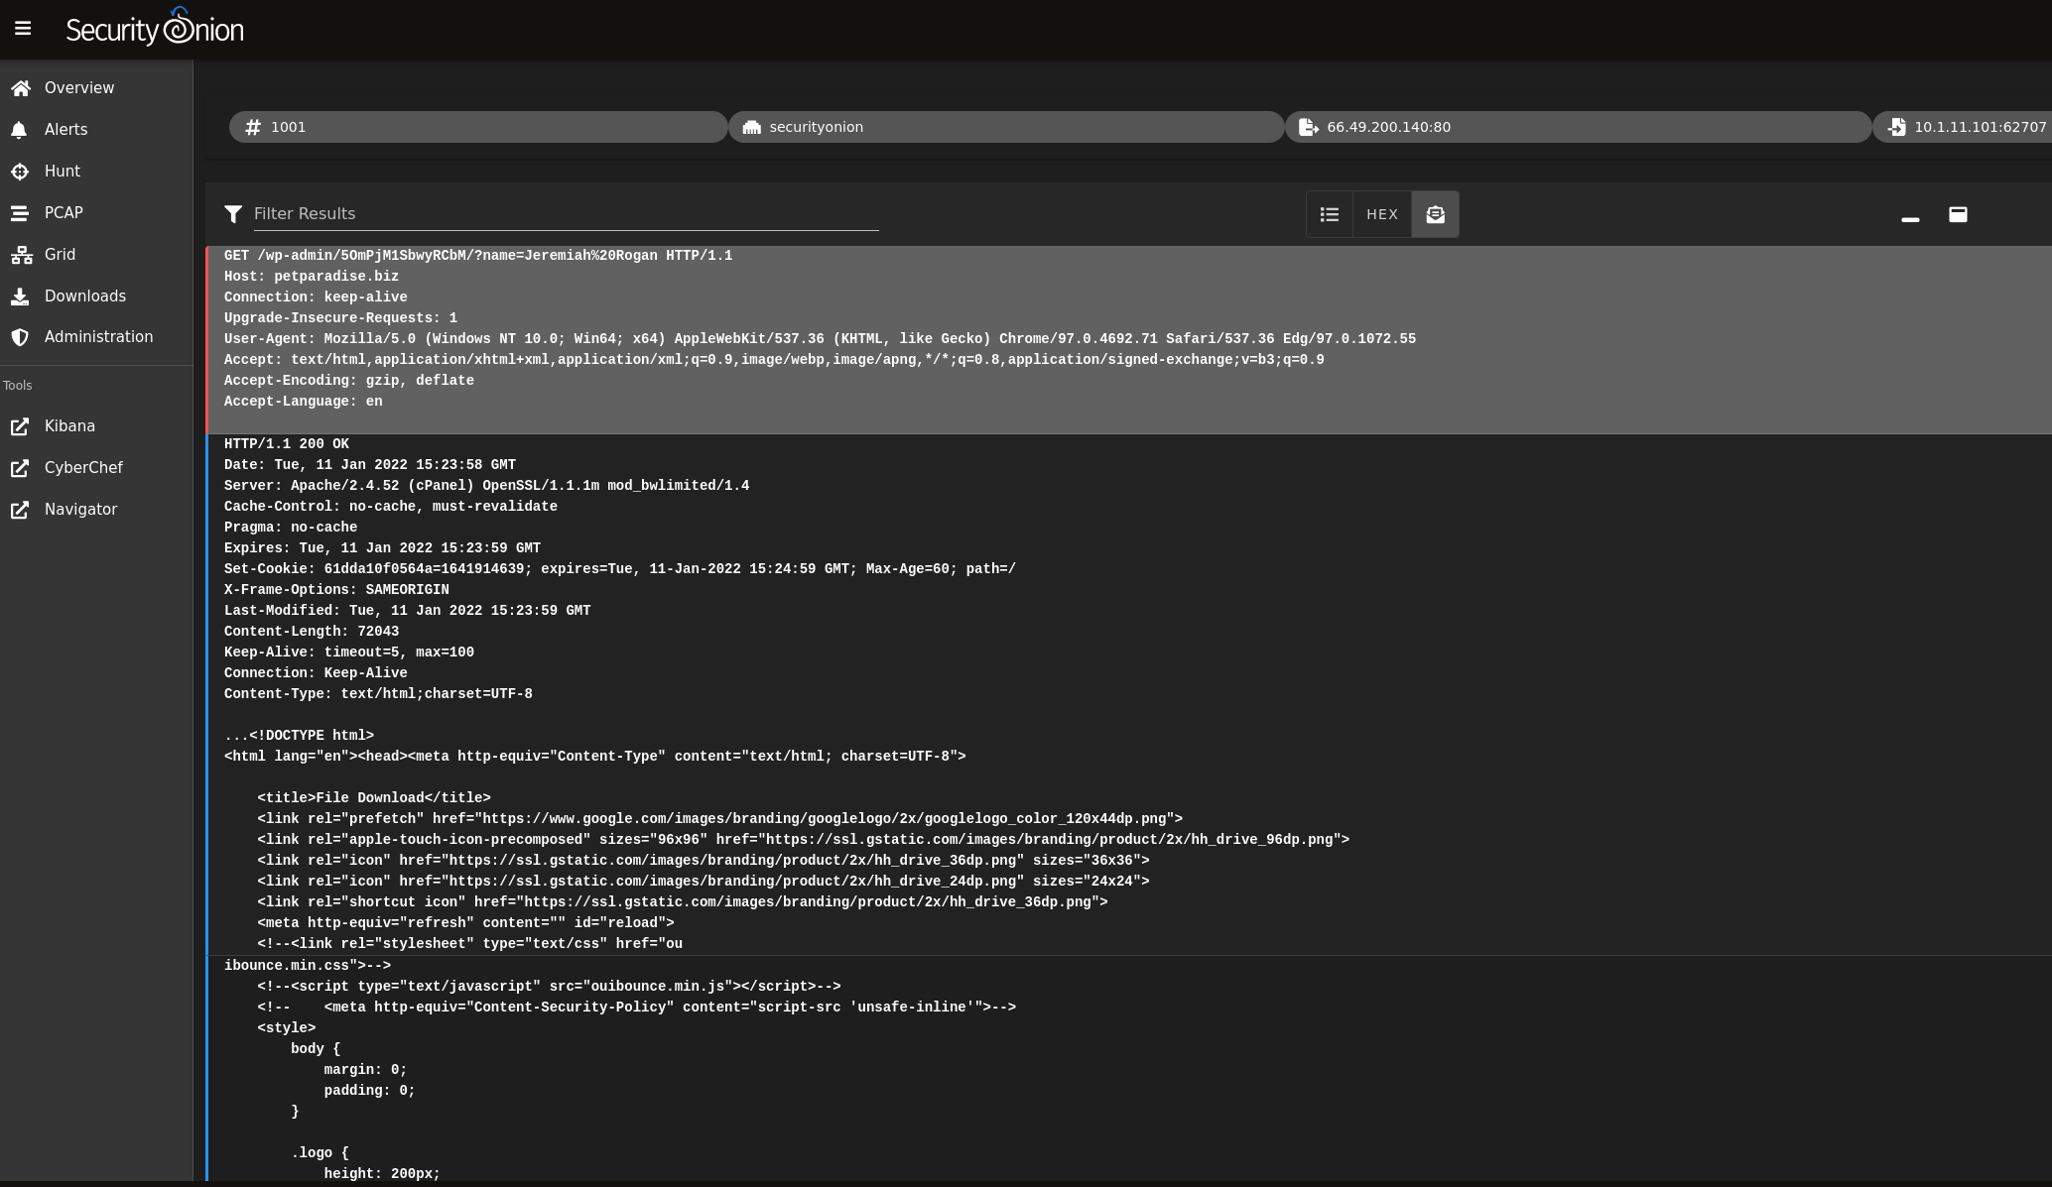Click the Administration shield icon
The height and width of the screenshot is (1187, 2052).
[20, 337]
